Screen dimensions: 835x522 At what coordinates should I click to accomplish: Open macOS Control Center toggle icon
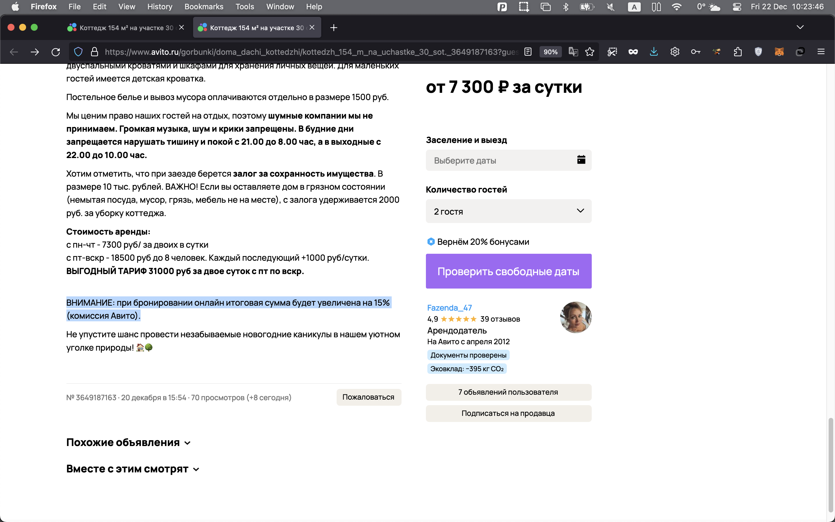coord(737,7)
